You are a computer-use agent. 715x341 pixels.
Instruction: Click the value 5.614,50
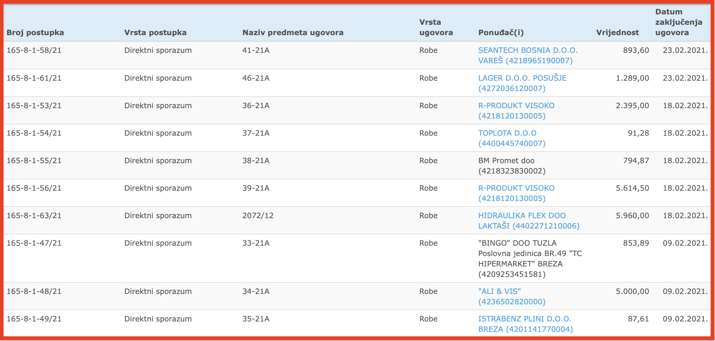coord(632,188)
